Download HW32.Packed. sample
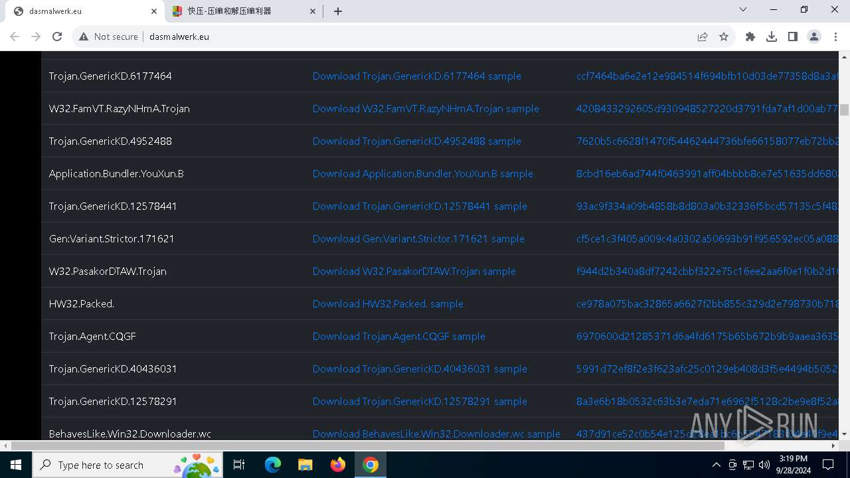 [388, 303]
